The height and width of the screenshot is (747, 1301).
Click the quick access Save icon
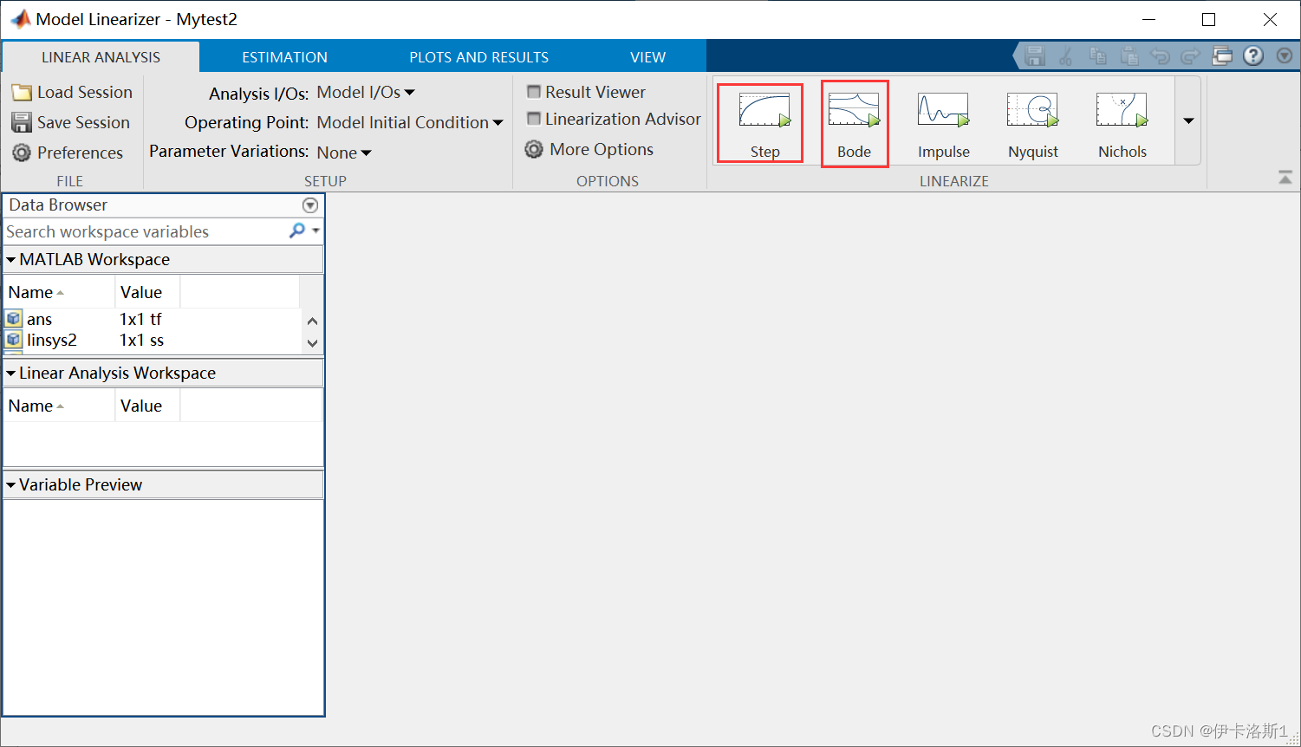point(1034,56)
